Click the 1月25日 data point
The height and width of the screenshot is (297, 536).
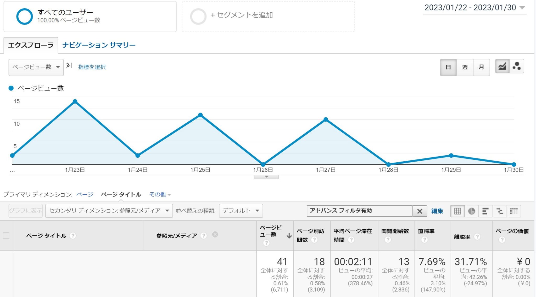(x=200, y=115)
